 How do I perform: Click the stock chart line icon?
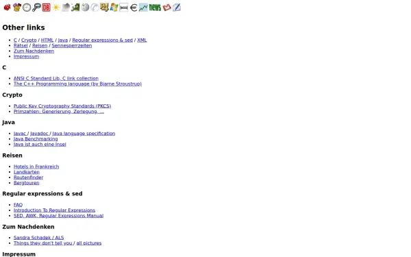click(143, 8)
